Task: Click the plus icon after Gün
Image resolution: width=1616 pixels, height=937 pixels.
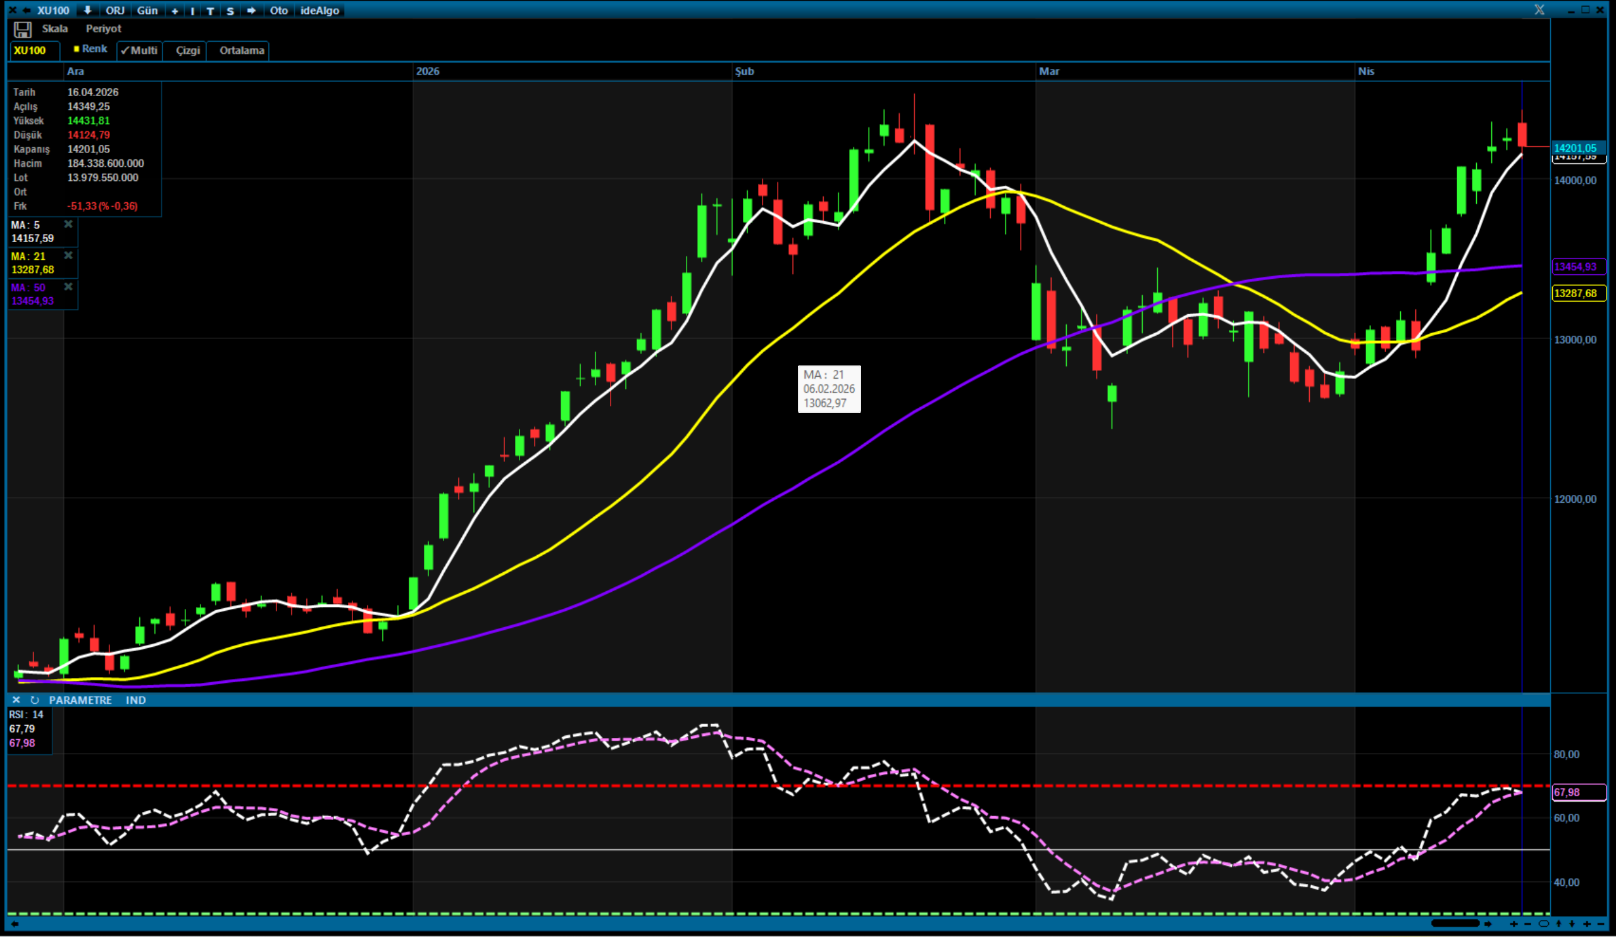Action: (175, 11)
